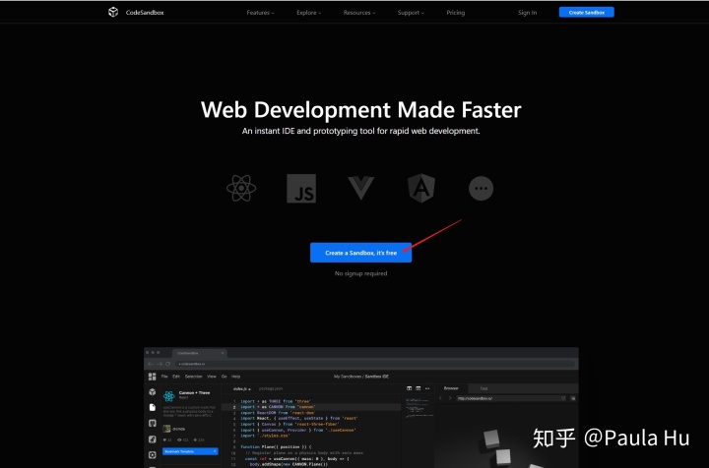Select the JS vanilla template icon
Screen dimensions: 709x468
(301, 189)
